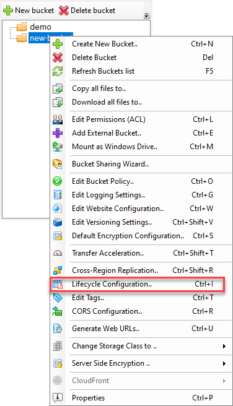Screen dimensions: 233x406
Task: Open Edit Website Configuration..
Action: (141, 209)
